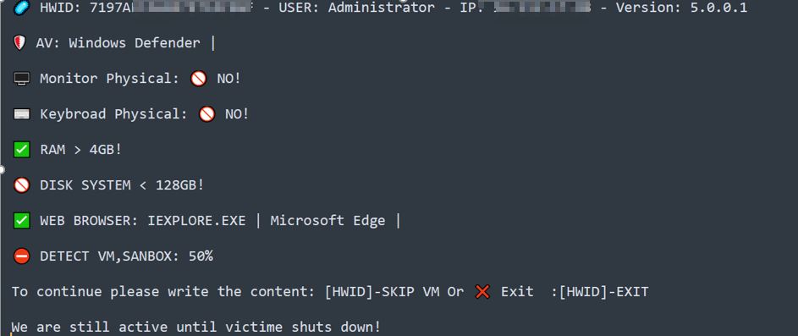The image size is (798, 336).
Task: Click the Windows Defender text
Action: pyautogui.click(x=135, y=43)
